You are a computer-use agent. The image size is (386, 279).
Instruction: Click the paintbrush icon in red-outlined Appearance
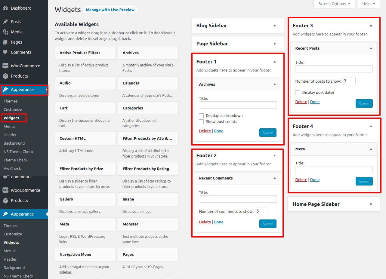coord(5,90)
